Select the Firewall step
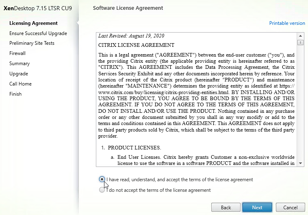Screen dimensions: 308x215 point(17,53)
